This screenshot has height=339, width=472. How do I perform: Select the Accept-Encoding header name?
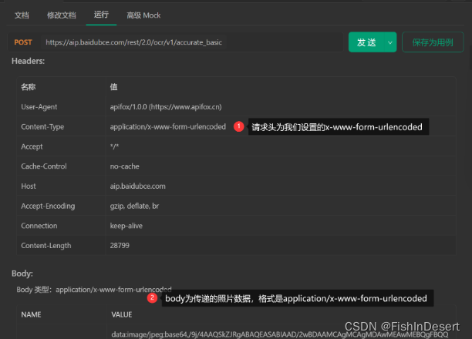[x=48, y=206]
